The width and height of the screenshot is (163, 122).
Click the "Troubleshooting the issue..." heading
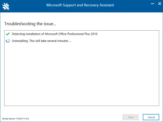pos(30,24)
